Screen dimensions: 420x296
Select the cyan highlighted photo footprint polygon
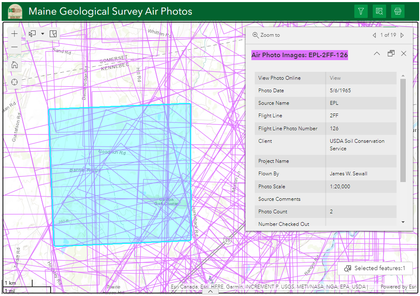click(121, 175)
